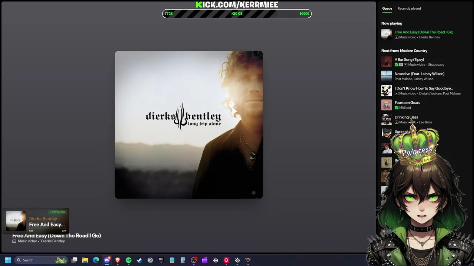474x266 pixels.
Task: Launch Microsoft Edge from the taskbar
Action: pyautogui.click(x=96, y=260)
